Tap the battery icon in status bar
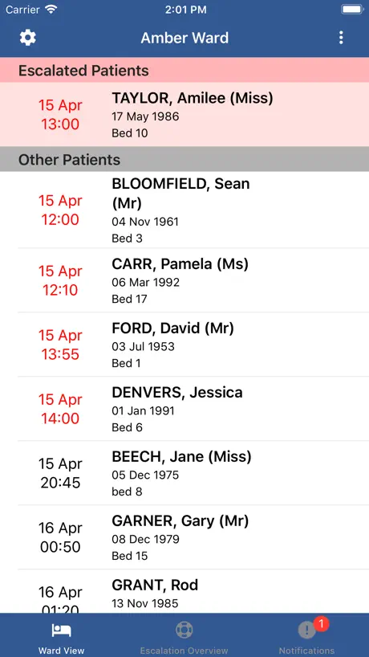Screen dimensions: 369x657 point(352,9)
